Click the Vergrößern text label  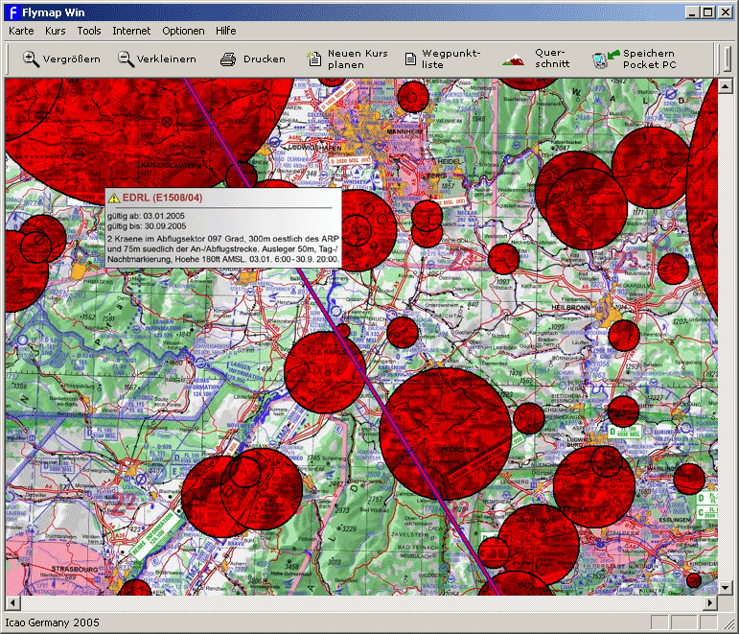coord(72,59)
